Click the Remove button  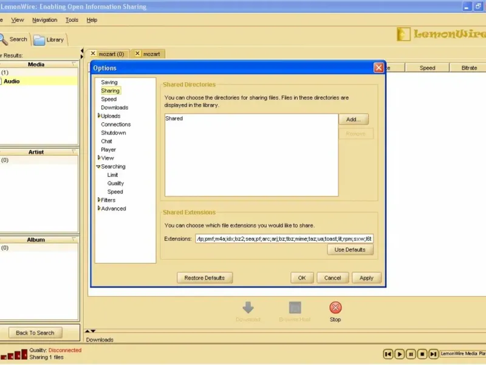[x=356, y=134]
